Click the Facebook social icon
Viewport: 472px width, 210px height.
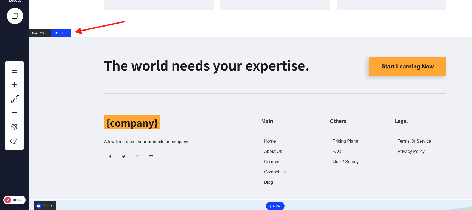[110, 157]
